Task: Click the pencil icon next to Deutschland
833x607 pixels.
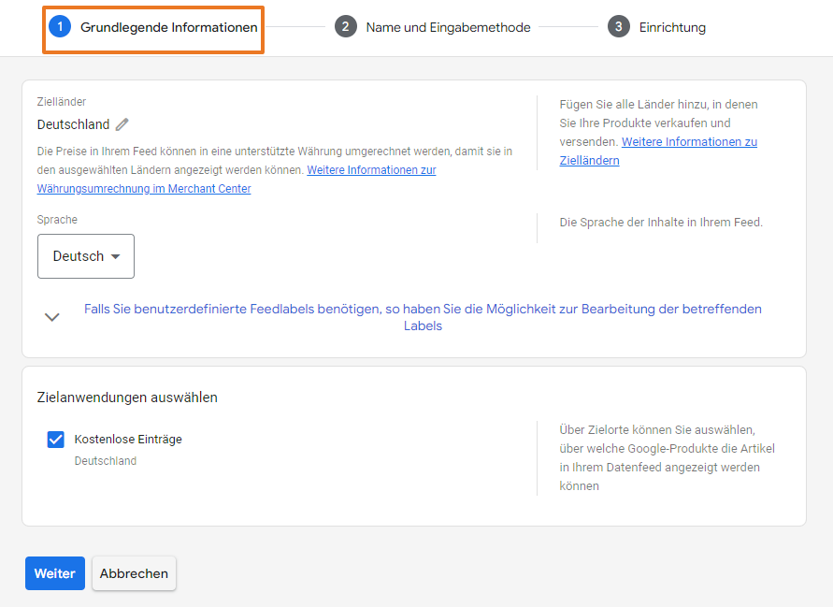Action: [122, 124]
